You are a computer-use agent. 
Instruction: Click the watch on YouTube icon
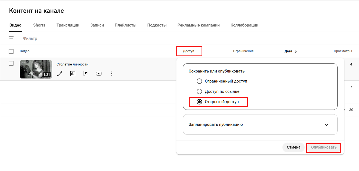(99, 74)
